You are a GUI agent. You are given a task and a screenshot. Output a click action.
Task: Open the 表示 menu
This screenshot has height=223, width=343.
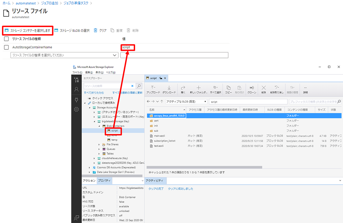pos(99,72)
